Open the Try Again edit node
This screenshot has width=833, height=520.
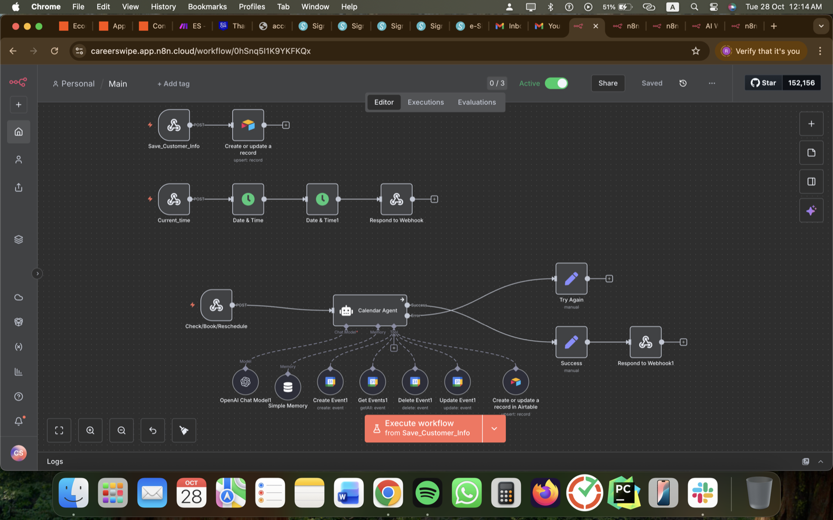[x=571, y=279]
